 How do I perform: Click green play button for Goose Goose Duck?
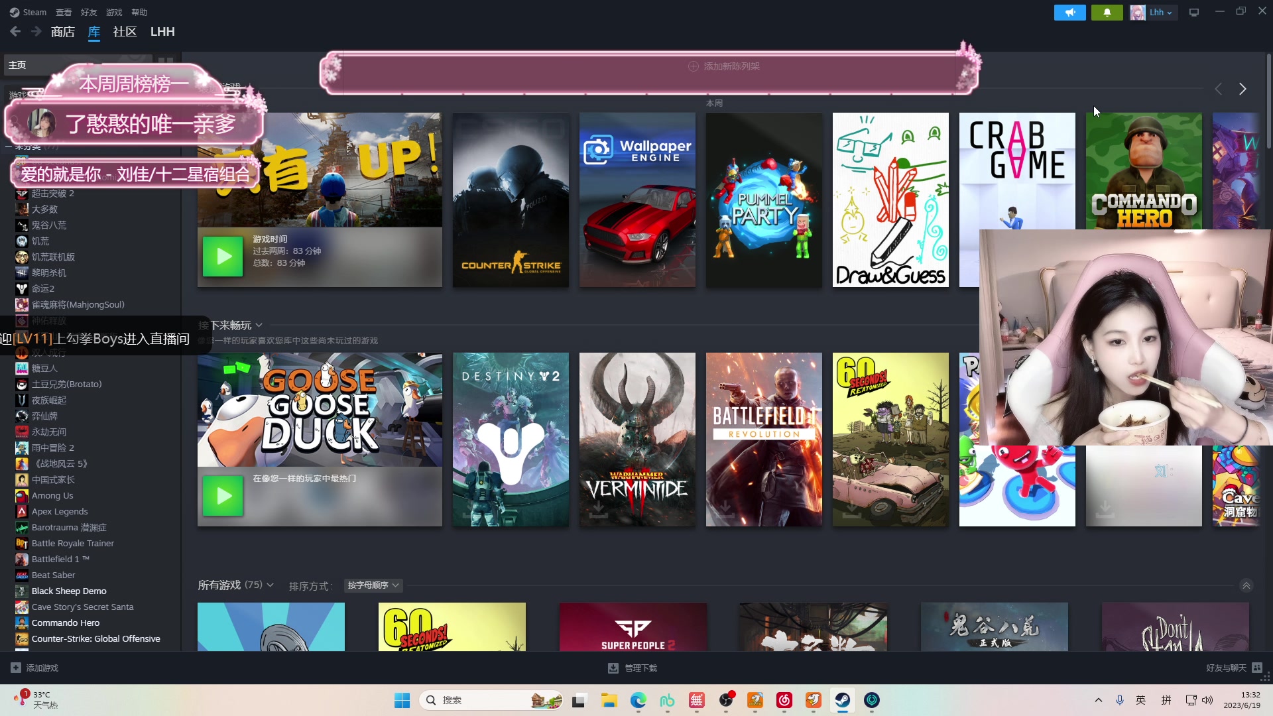[222, 496]
